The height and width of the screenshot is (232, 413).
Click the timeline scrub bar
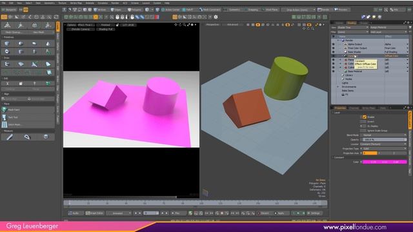[195, 203]
